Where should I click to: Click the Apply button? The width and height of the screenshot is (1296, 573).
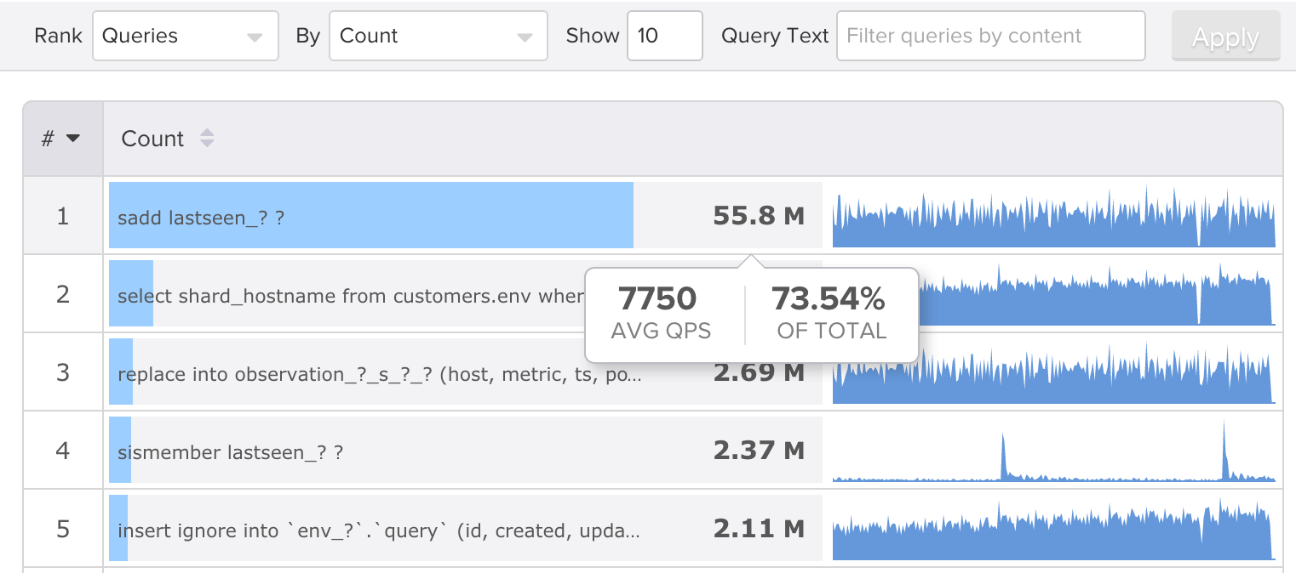coord(1225,37)
